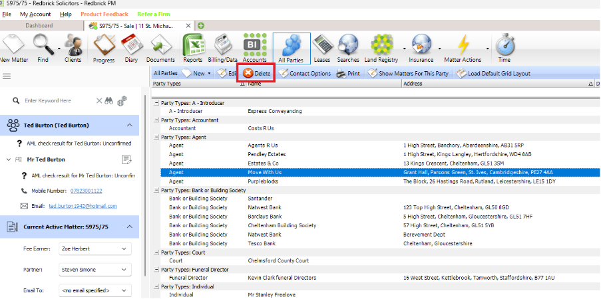601x299 pixels.
Task: Click the binoculars search icon
Action: click(109, 101)
